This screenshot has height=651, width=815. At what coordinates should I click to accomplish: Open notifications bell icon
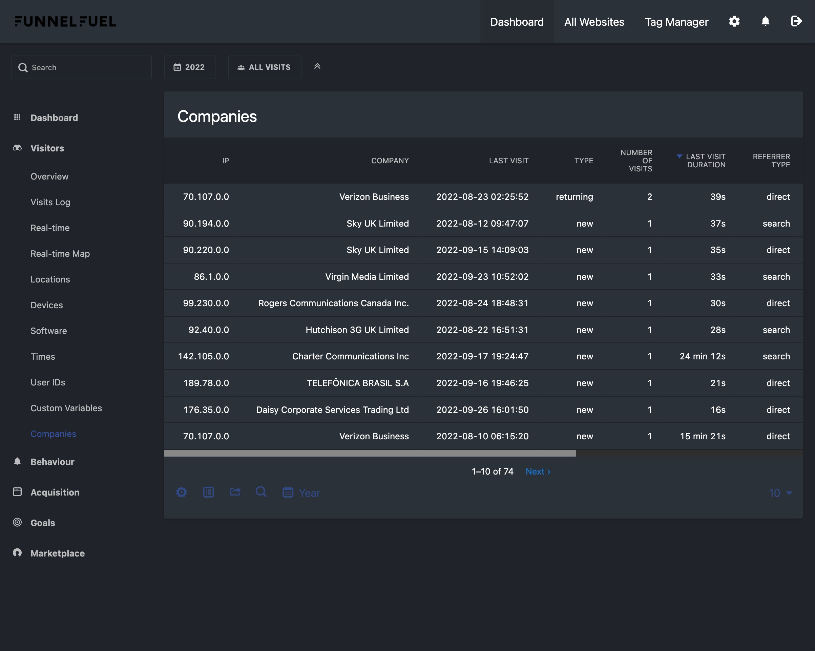click(766, 22)
